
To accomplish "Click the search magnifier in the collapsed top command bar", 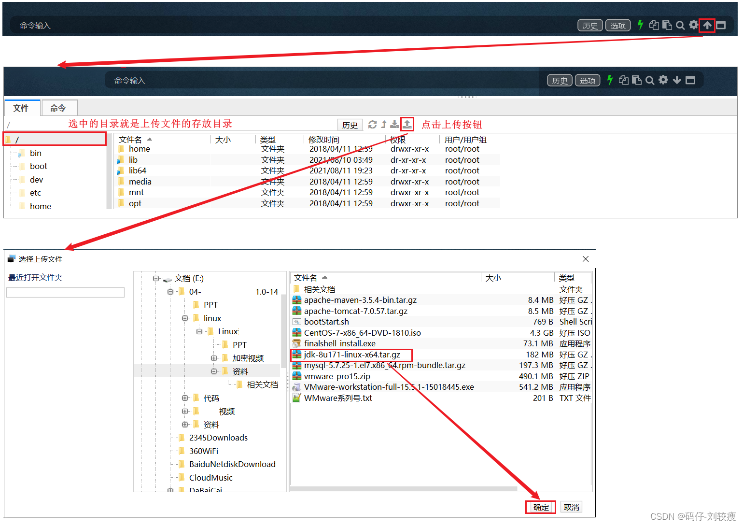I will 680,26.
